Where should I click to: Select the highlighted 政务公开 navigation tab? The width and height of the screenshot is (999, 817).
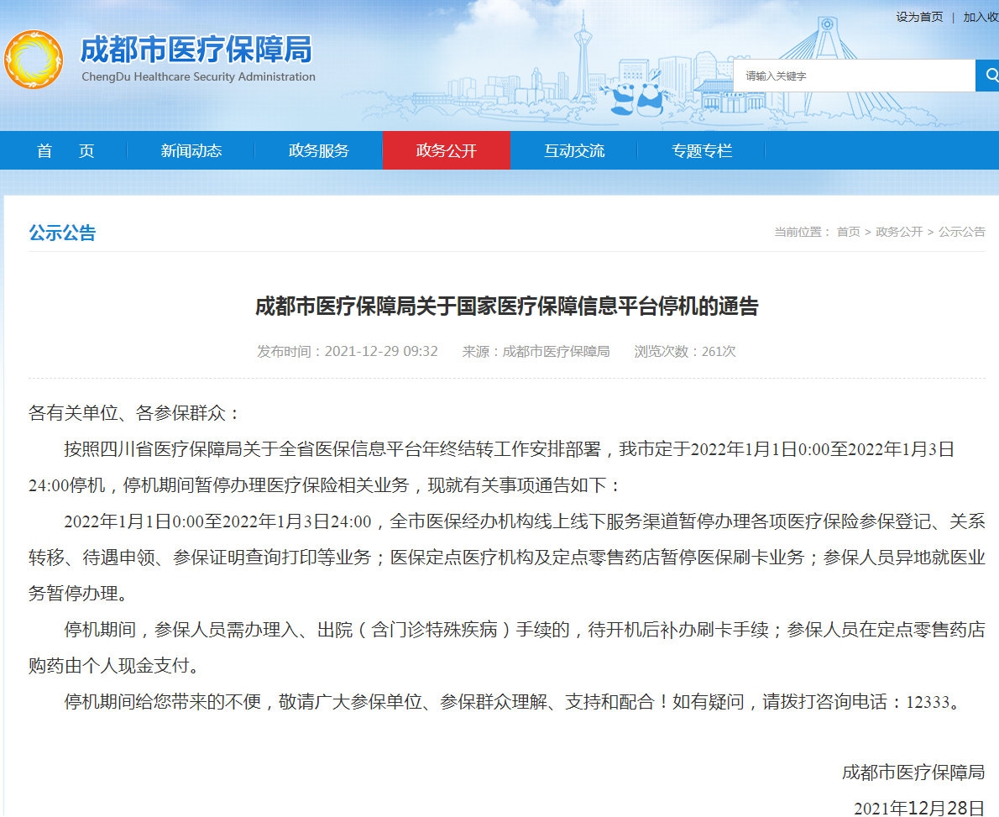point(446,151)
